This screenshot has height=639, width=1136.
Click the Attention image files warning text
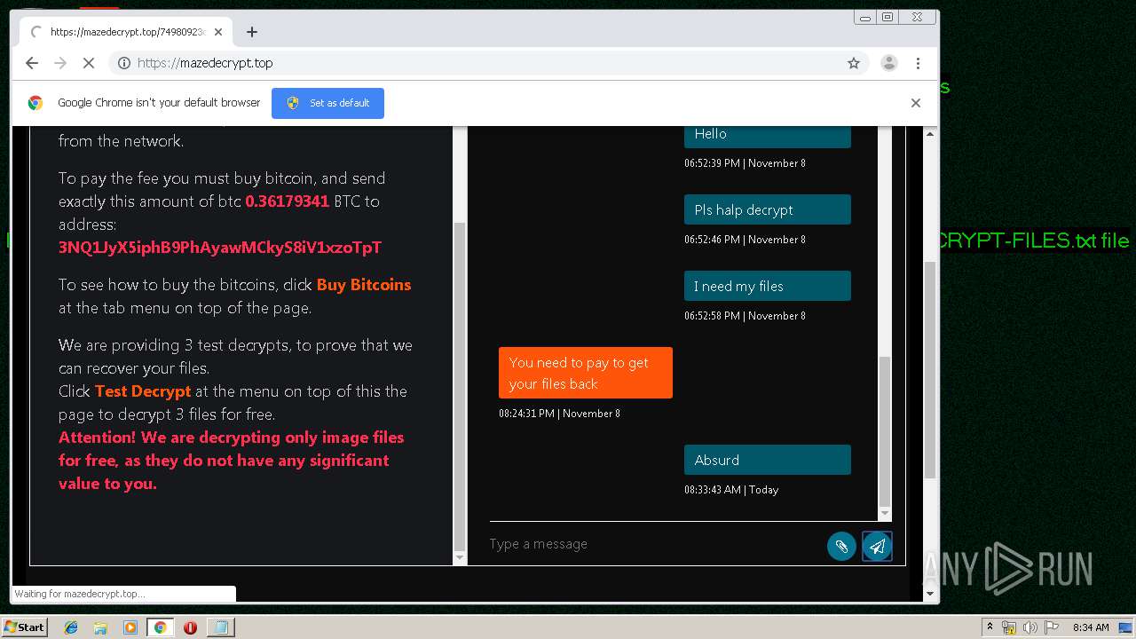(231, 461)
